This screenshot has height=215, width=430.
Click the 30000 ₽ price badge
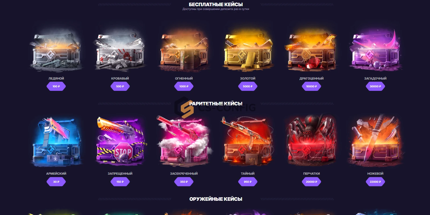(375, 86)
